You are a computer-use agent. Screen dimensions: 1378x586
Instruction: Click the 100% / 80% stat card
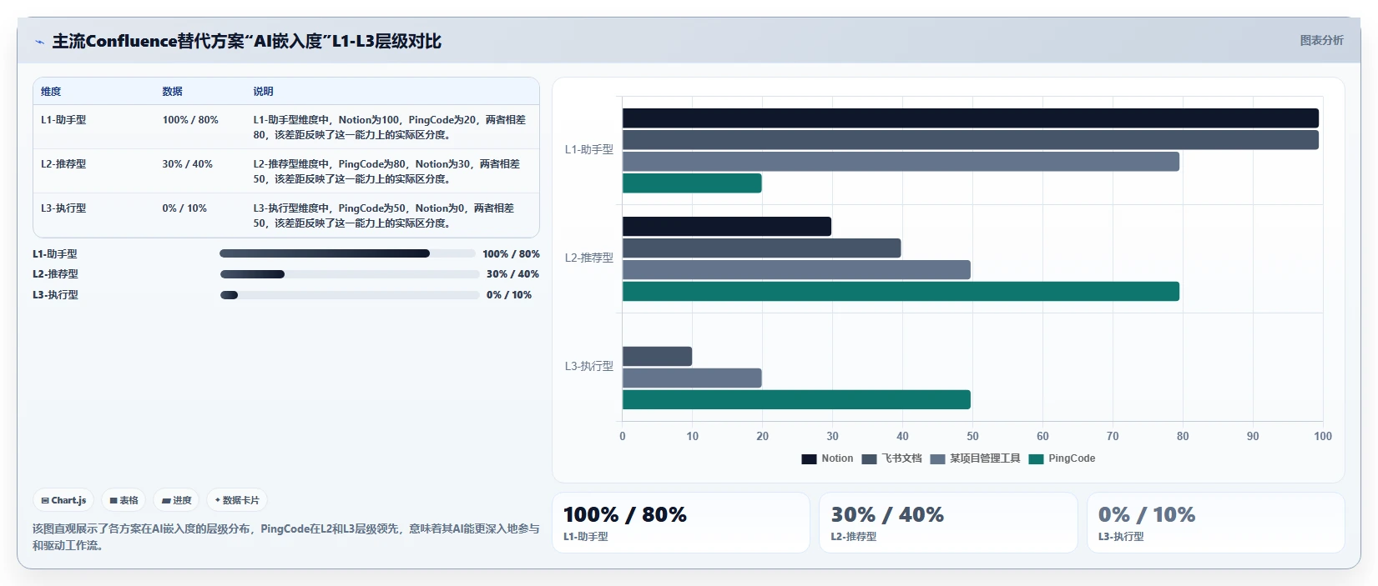[681, 523]
